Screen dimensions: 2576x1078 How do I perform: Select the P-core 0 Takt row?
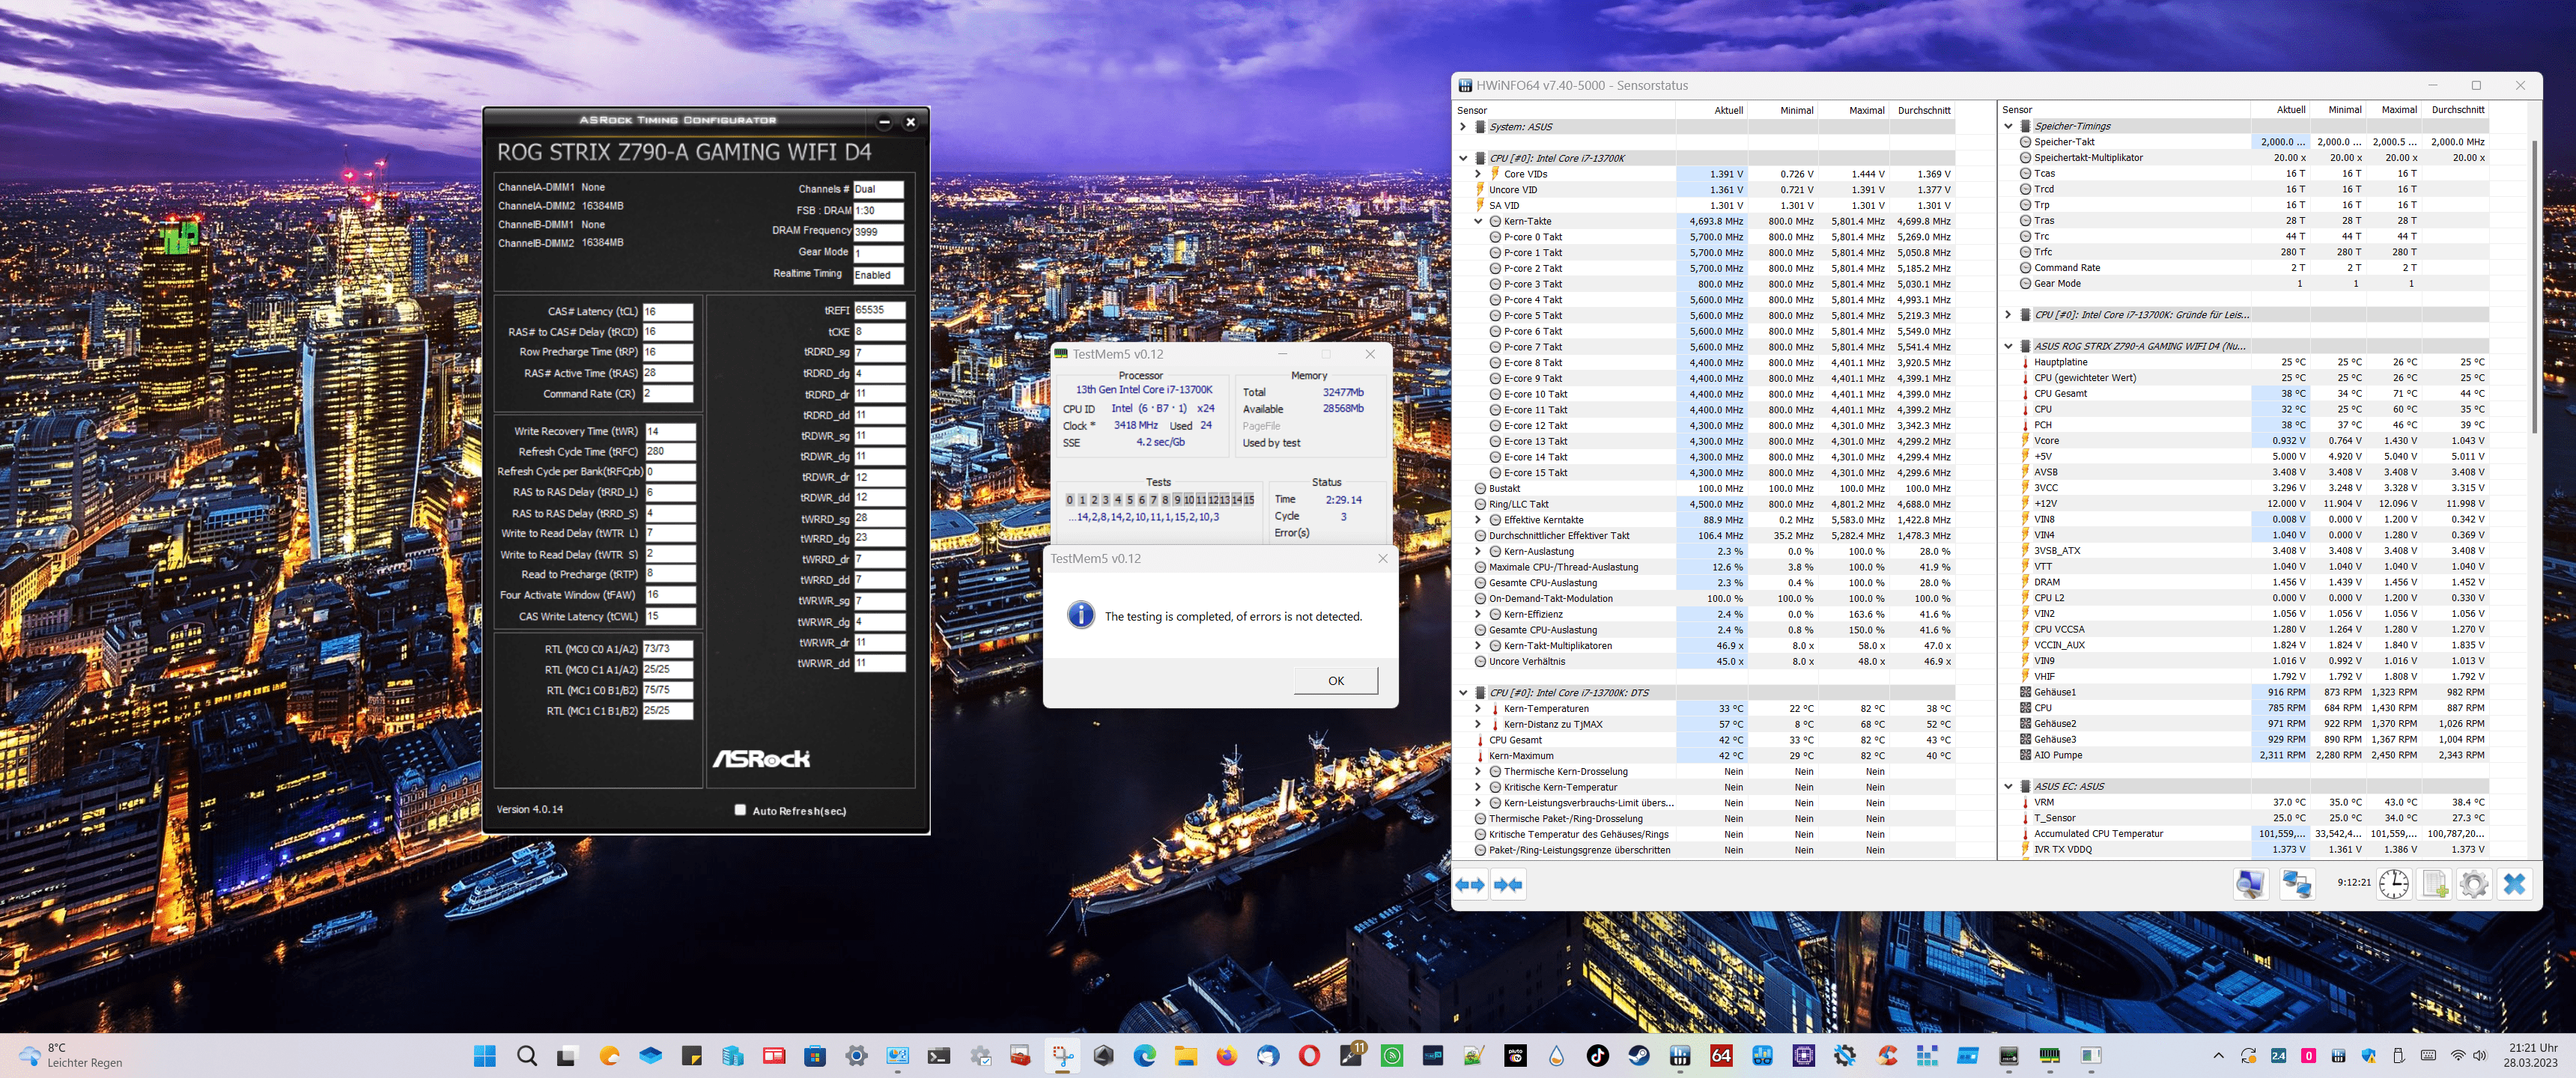[x=1704, y=237]
